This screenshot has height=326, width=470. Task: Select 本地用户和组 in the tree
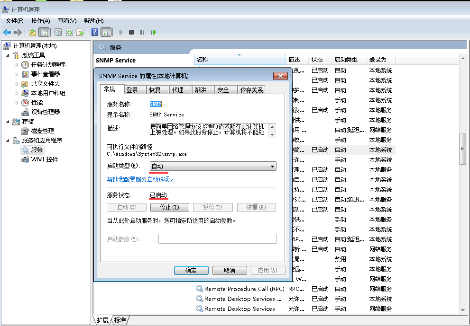tap(48, 93)
